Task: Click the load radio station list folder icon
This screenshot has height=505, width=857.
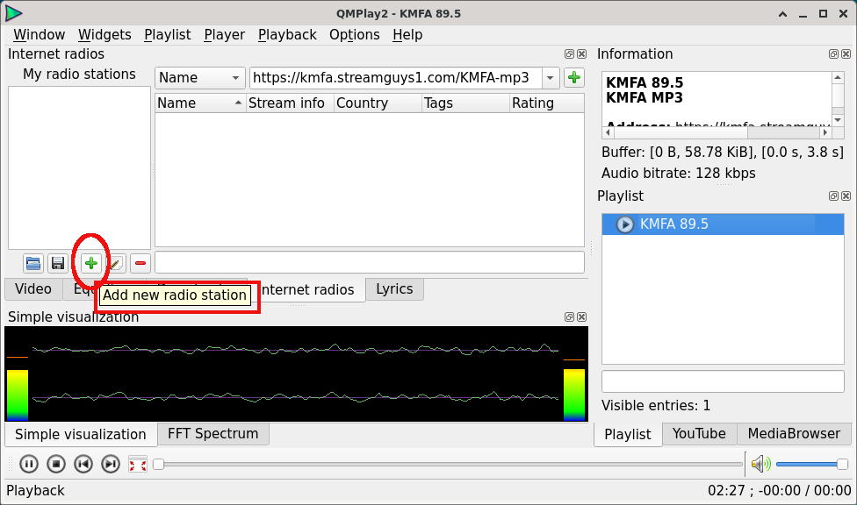Action: click(x=33, y=263)
